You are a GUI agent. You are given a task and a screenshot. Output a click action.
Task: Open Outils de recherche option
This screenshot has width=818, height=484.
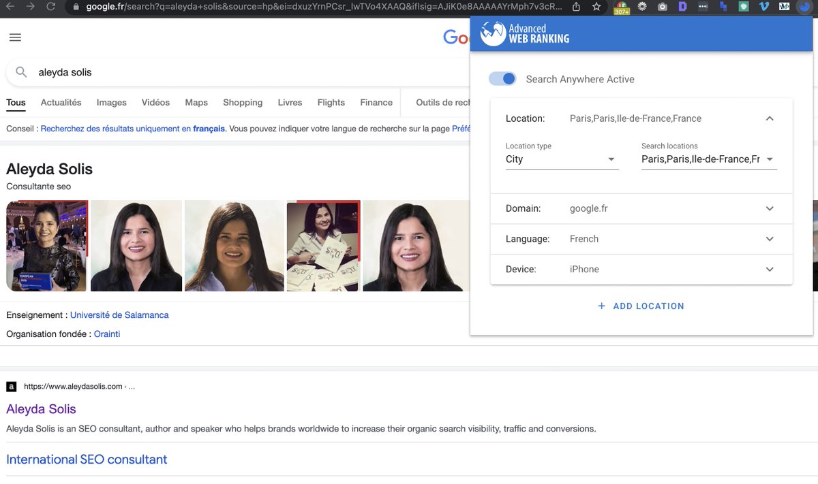[x=443, y=103]
